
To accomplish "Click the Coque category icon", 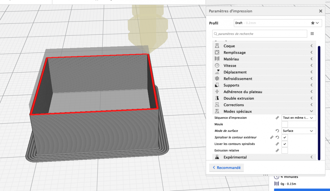I will tap(217, 46).
